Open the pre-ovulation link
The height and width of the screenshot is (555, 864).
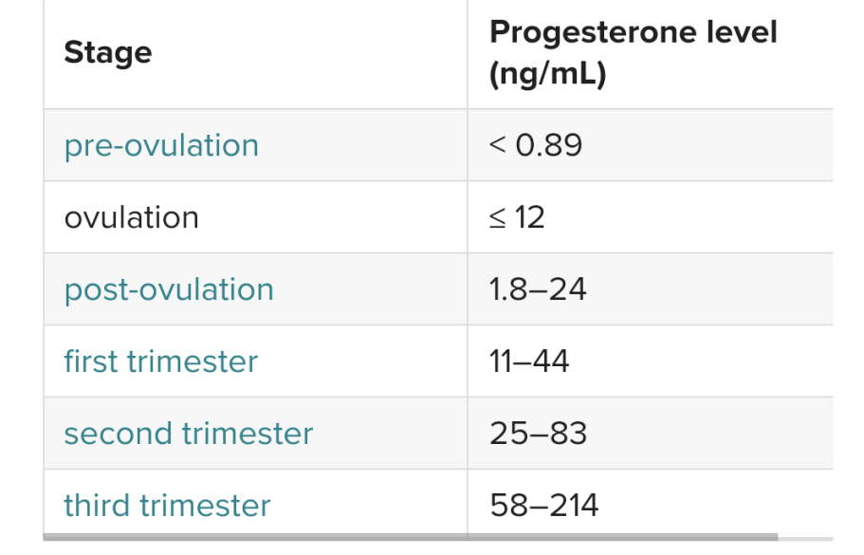[161, 146]
